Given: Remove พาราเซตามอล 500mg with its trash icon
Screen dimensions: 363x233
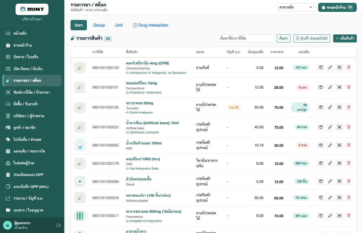Looking at the screenshot, I should click(349, 216).
